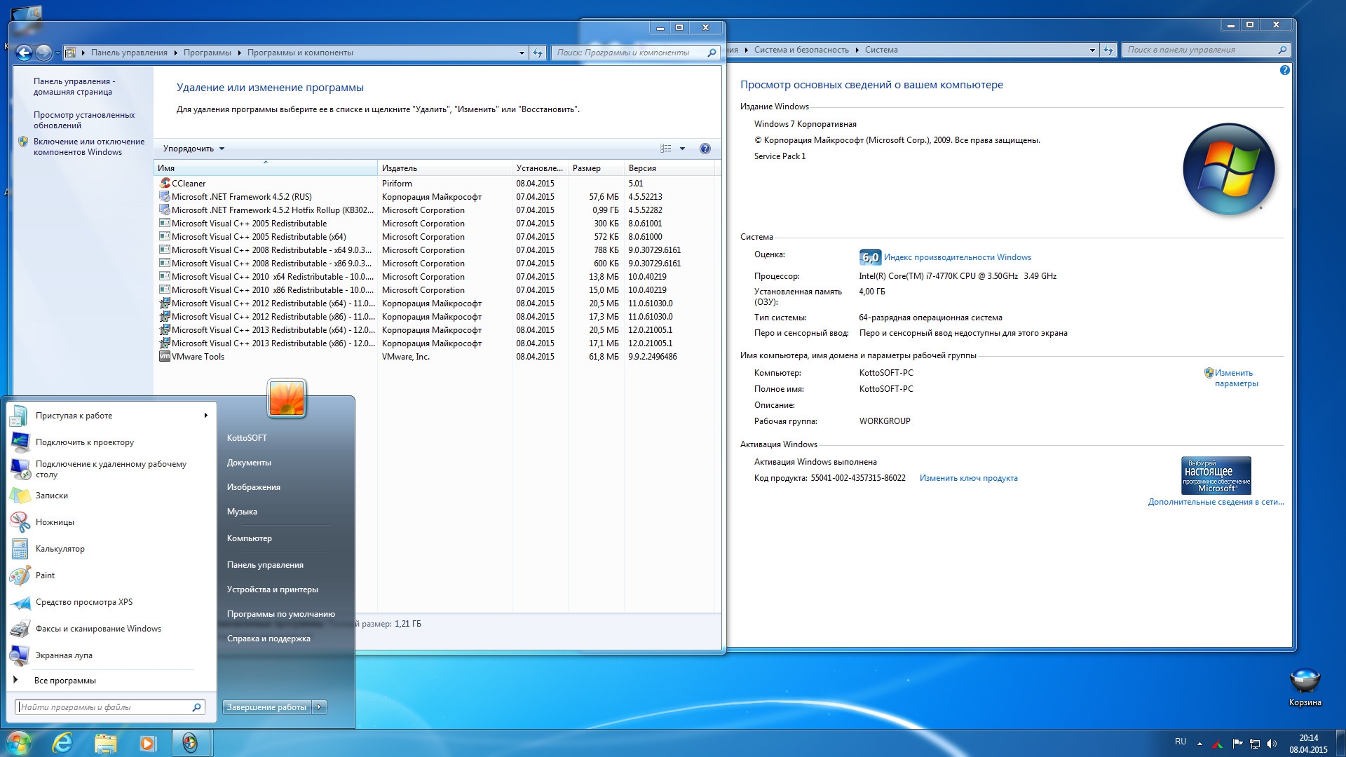This screenshot has width=1346, height=757.
Task: Open Записки sticky notes in Start menu
Action: click(109, 496)
